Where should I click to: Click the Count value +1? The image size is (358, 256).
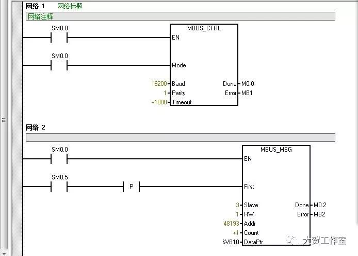(236, 233)
